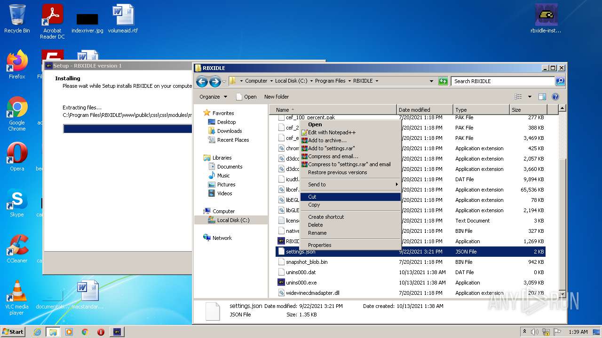Open the address bar history dropdown
Screen dimensions: 602x338
point(432,81)
